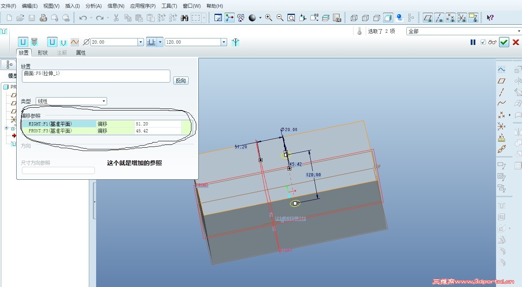522x287 pixels.
Task: Click the depth value field 120.00
Action: [x=193, y=42]
